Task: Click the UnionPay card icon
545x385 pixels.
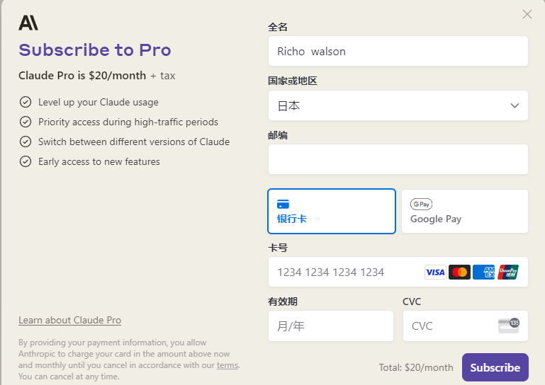Action: point(508,272)
